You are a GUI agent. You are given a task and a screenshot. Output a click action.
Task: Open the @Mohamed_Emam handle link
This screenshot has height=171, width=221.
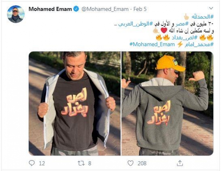click(105, 9)
